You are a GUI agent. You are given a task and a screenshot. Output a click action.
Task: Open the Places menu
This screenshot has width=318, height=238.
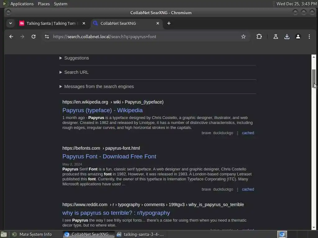click(x=43, y=4)
